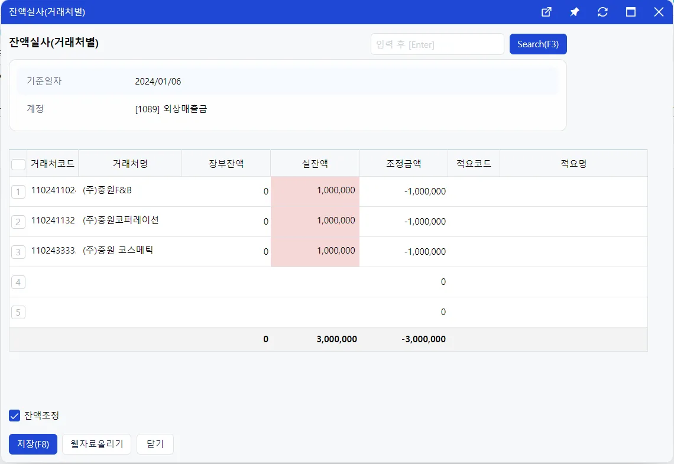Toggle the select-all checkbox in the header

pyautogui.click(x=18, y=164)
